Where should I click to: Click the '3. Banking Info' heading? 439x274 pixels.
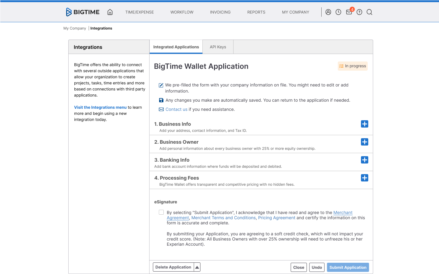point(172,160)
